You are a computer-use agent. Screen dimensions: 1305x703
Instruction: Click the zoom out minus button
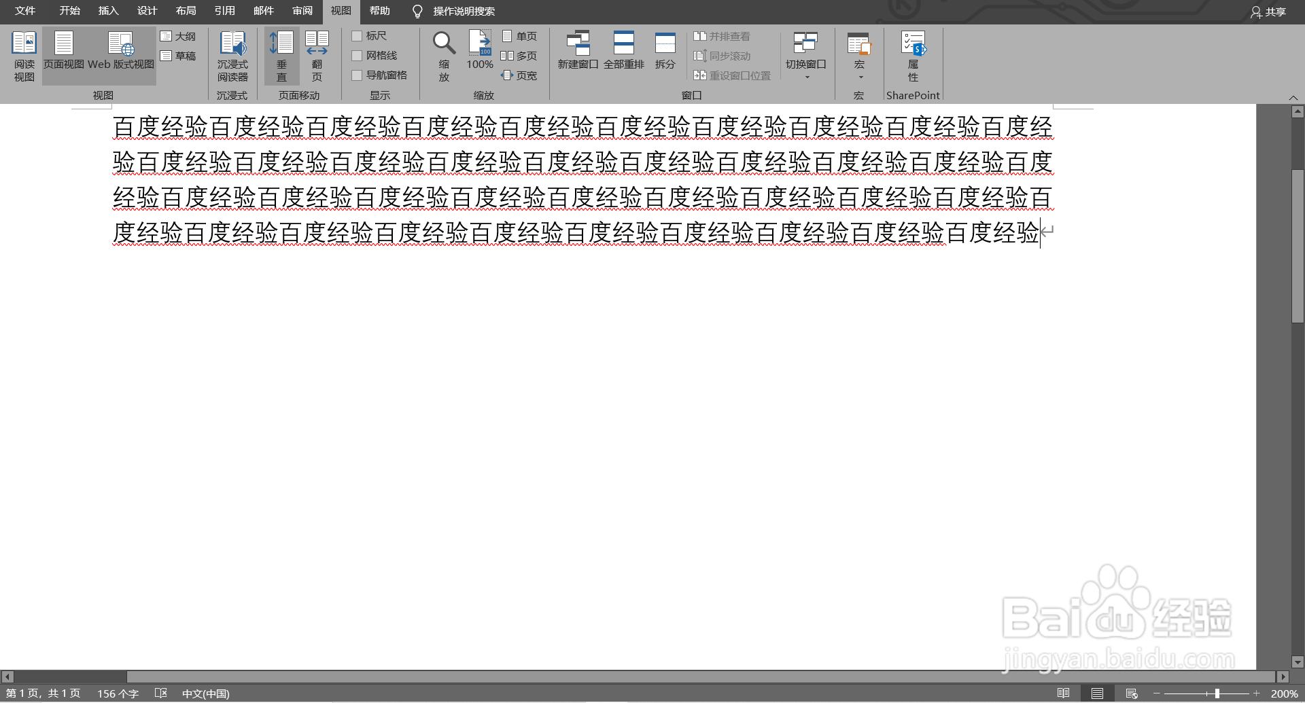tap(1156, 693)
